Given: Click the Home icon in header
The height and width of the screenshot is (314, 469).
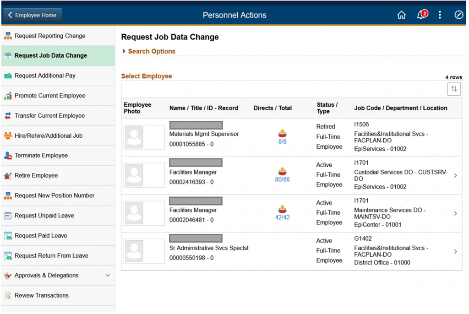Looking at the screenshot, I should click(x=401, y=15).
